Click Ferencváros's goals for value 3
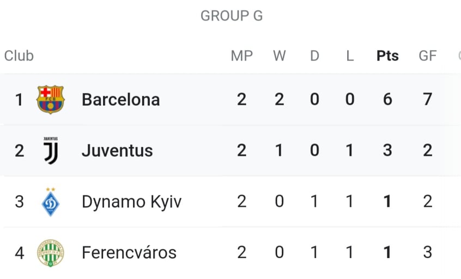Image resolution: width=461 pixels, height=279 pixels. point(427,252)
